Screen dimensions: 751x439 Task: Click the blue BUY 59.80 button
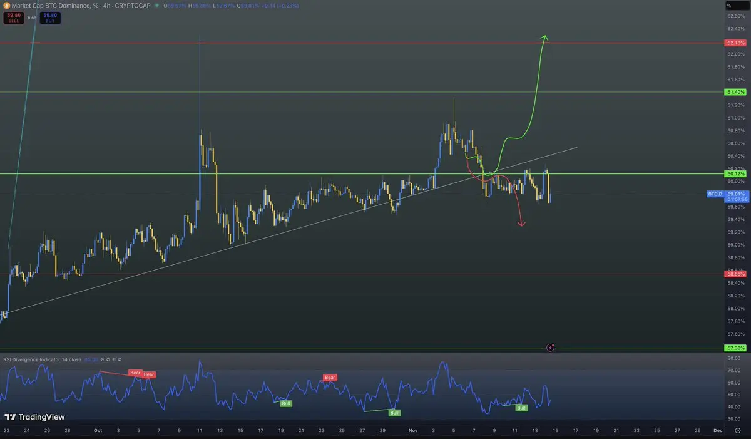[50, 18]
